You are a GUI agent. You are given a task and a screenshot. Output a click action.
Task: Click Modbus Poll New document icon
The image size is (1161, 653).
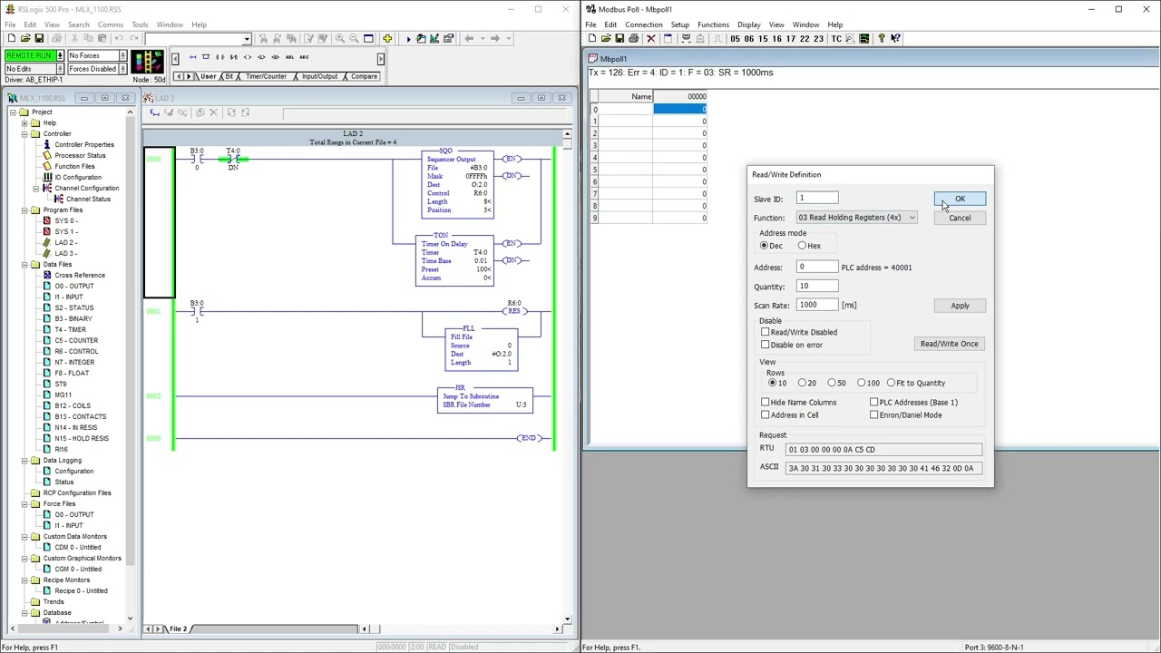click(x=591, y=38)
